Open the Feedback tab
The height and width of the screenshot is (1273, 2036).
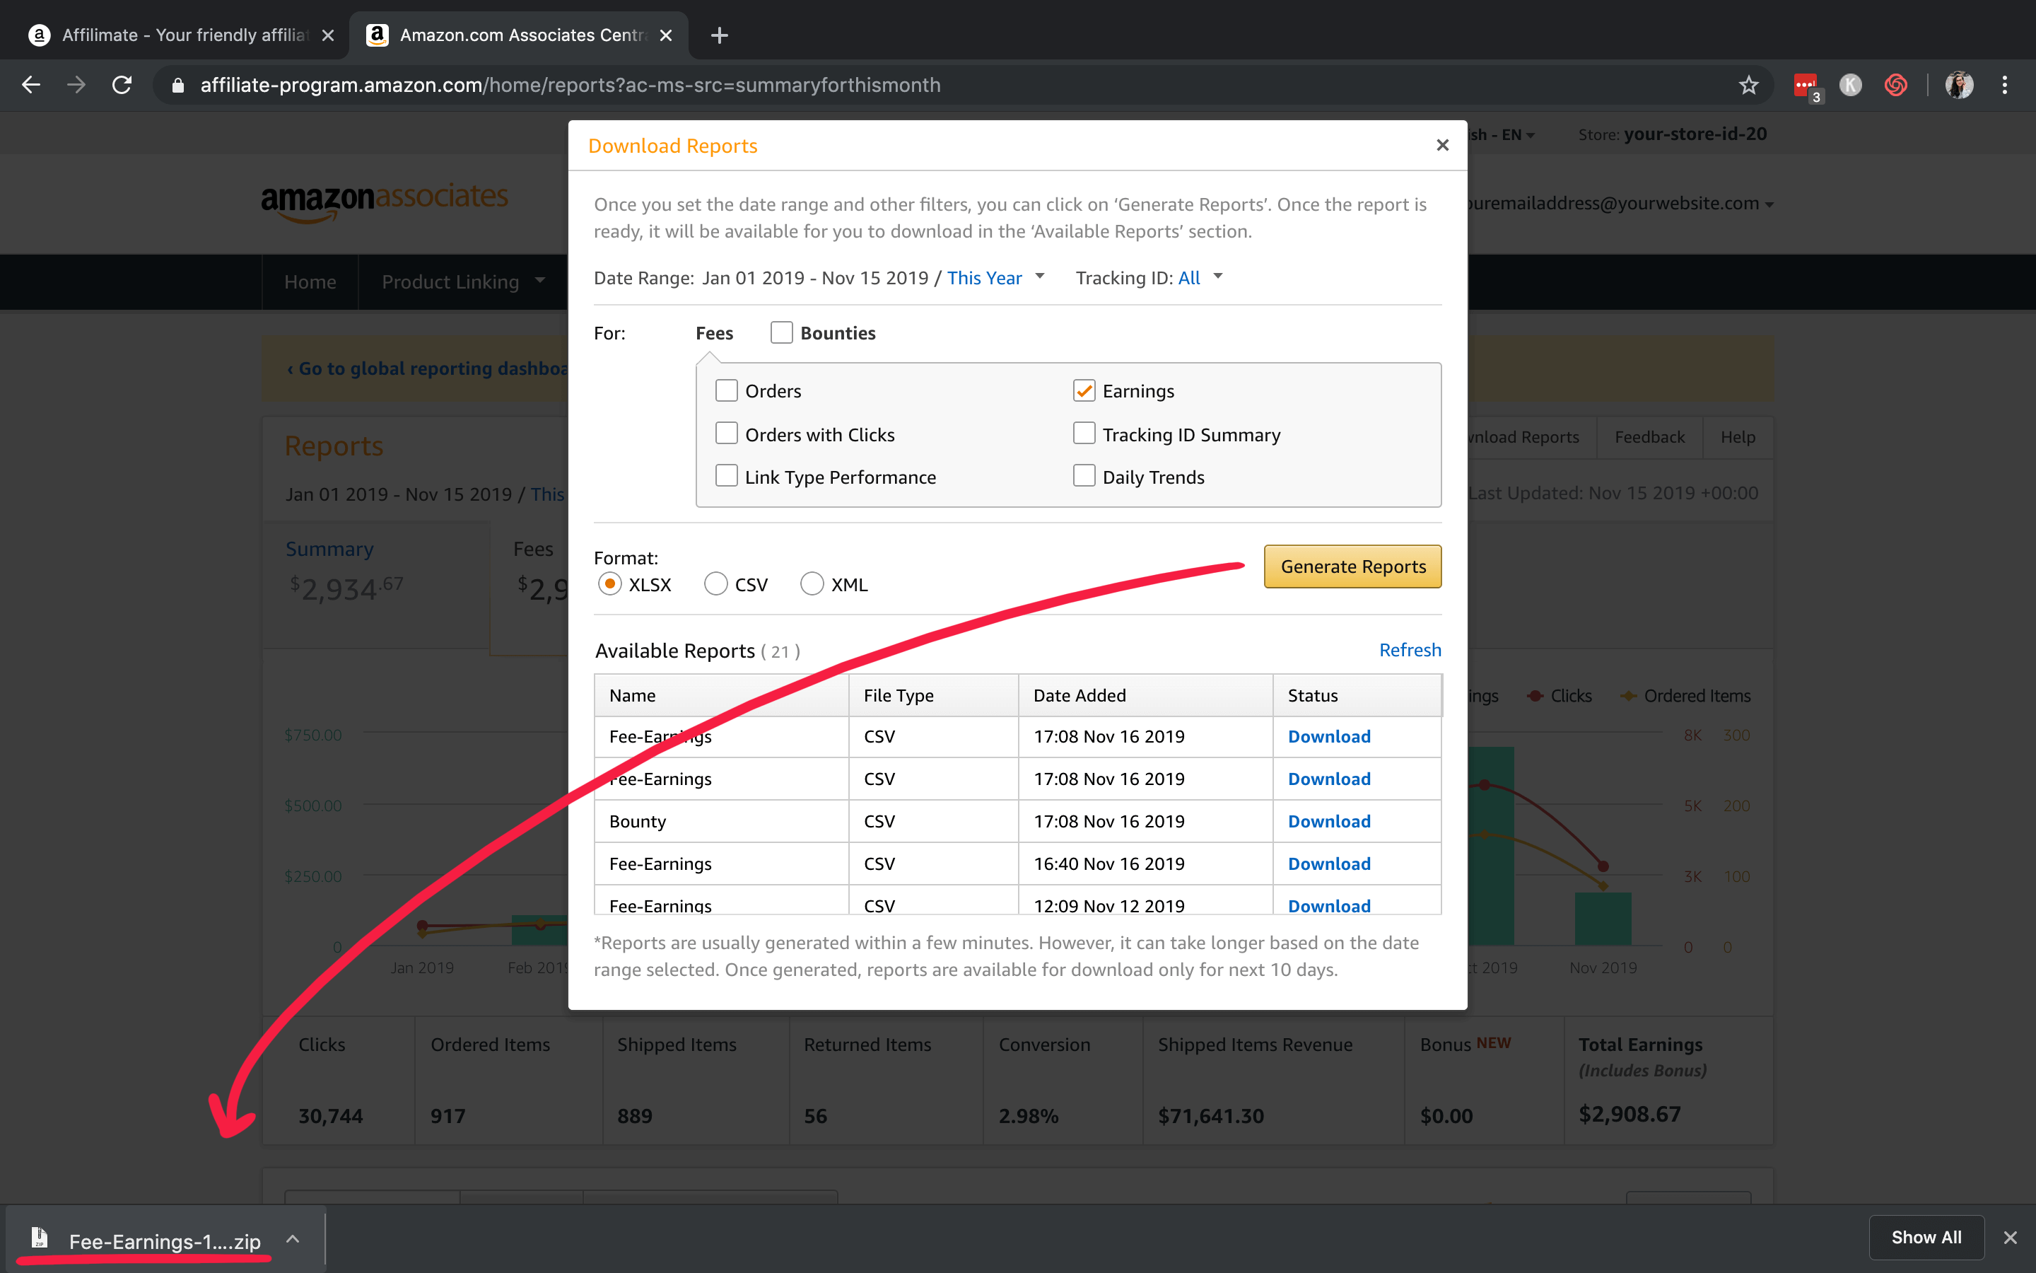tap(1649, 437)
